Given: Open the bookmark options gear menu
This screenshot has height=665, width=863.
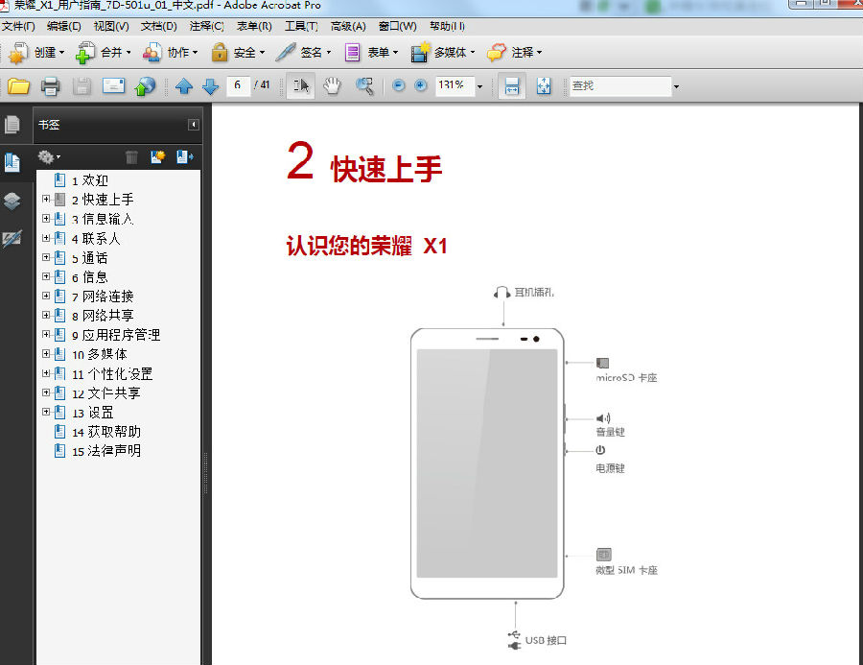Looking at the screenshot, I should pos(49,157).
